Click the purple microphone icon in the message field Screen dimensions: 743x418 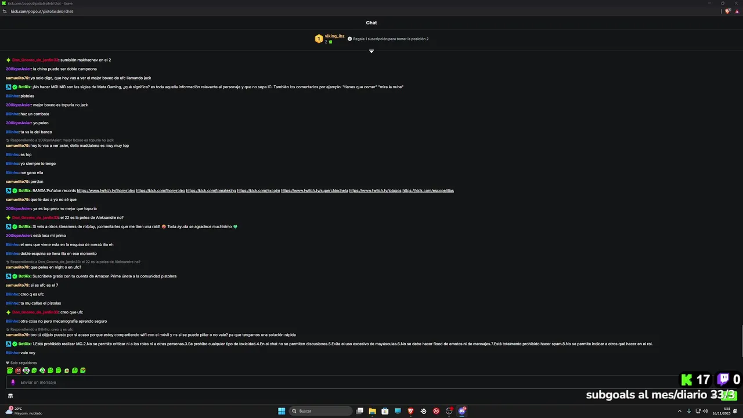pyautogui.click(x=13, y=382)
